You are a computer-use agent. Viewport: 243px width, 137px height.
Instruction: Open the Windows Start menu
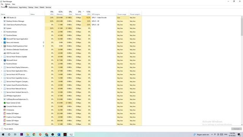click(x=3, y=134)
